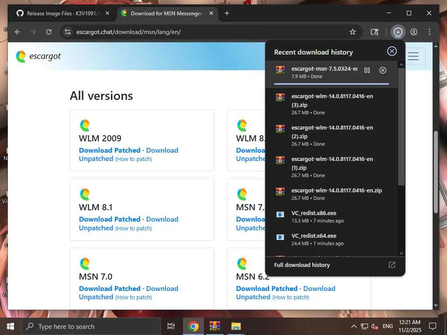Click the download list scrollbar thumb

[401, 127]
